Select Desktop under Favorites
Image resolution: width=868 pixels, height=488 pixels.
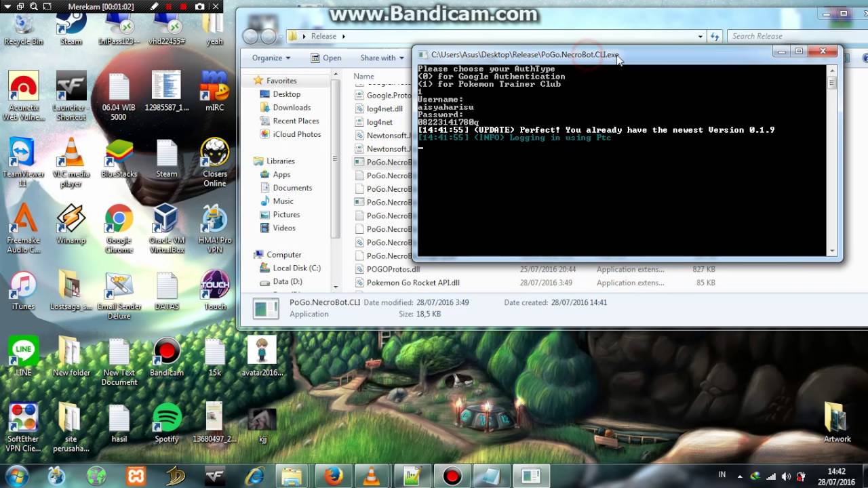[279, 94]
